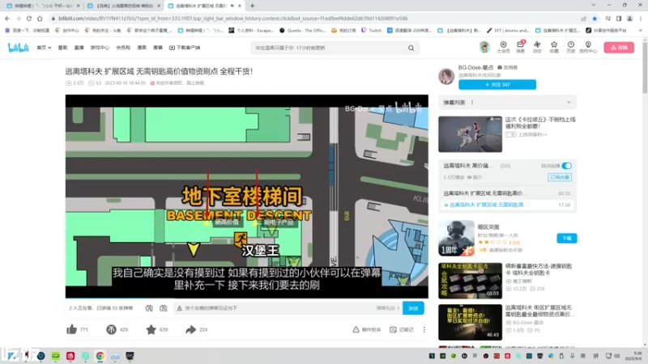Image resolution: width=648 pixels, height=364 pixels.
Task: Click the 发消息 send message icon
Action: tap(500, 67)
